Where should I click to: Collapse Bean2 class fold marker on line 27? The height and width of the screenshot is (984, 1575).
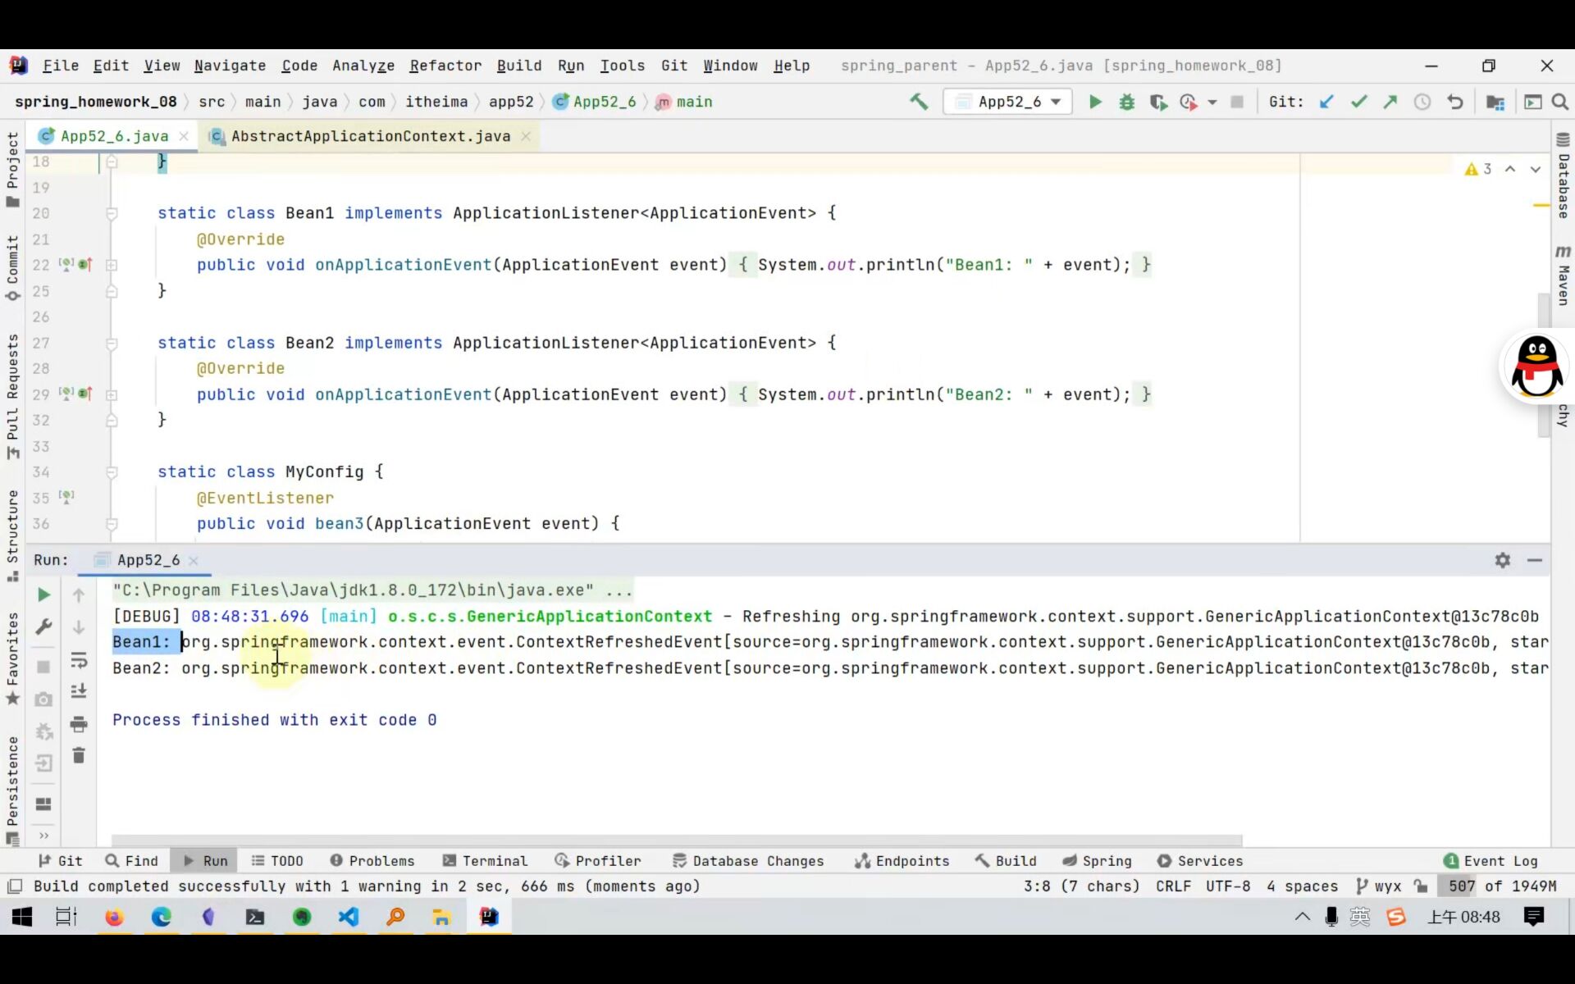pos(112,343)
